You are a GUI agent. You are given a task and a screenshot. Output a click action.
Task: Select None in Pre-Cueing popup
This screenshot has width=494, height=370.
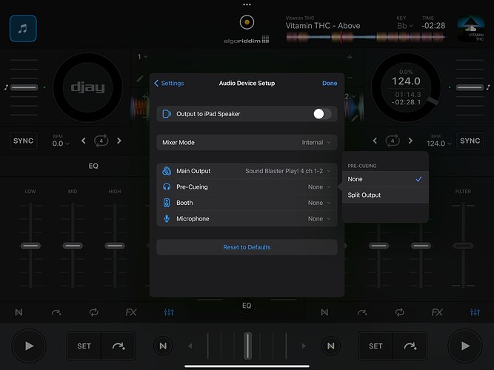coord(385,179)
